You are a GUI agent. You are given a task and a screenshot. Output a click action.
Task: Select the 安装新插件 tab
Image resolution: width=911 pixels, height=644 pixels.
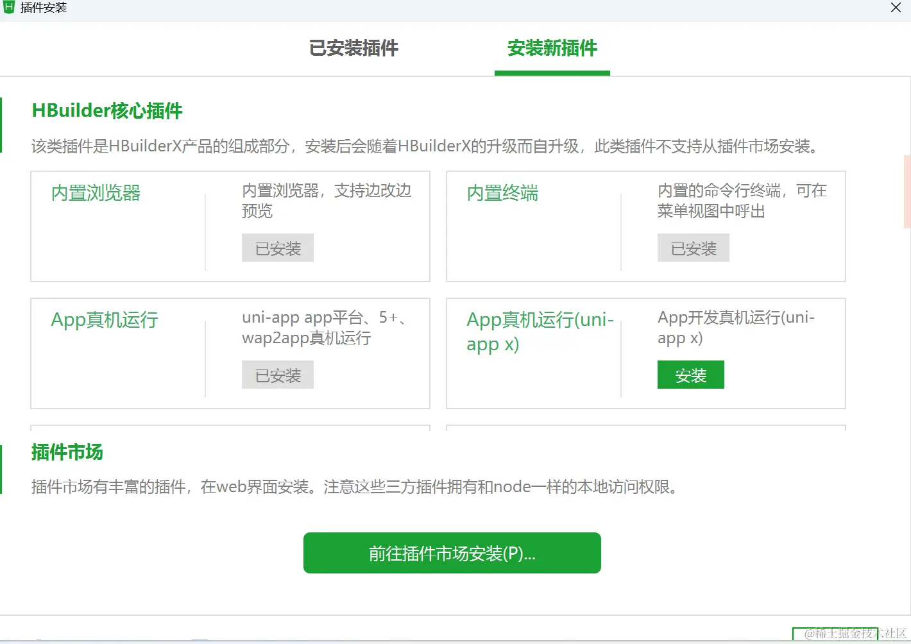click(x=552, y=48)
